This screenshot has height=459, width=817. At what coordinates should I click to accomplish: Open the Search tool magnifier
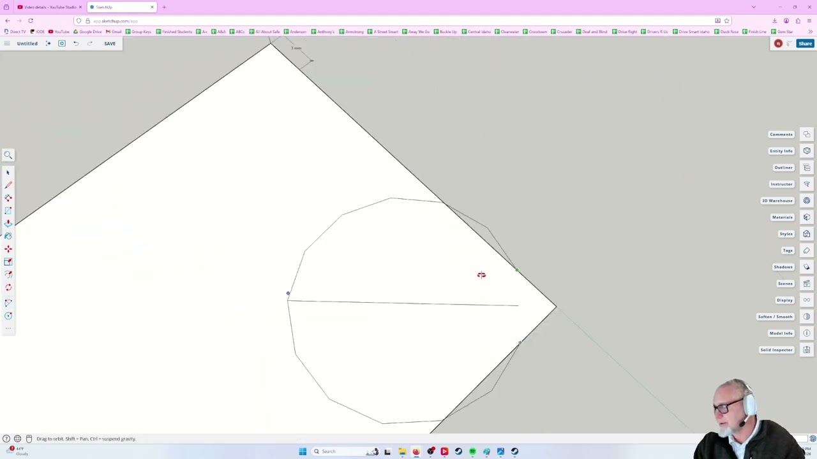8,155
